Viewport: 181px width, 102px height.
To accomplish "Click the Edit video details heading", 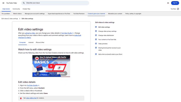I will [x=27, y=82].
